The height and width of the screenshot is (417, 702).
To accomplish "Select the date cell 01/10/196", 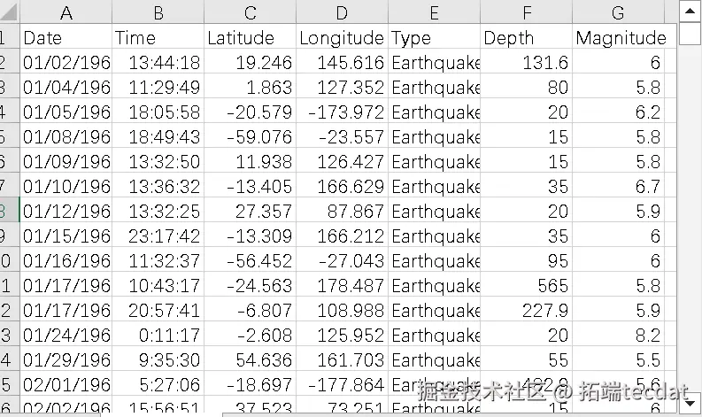I will pyautogui.click(x=66, y=185).
